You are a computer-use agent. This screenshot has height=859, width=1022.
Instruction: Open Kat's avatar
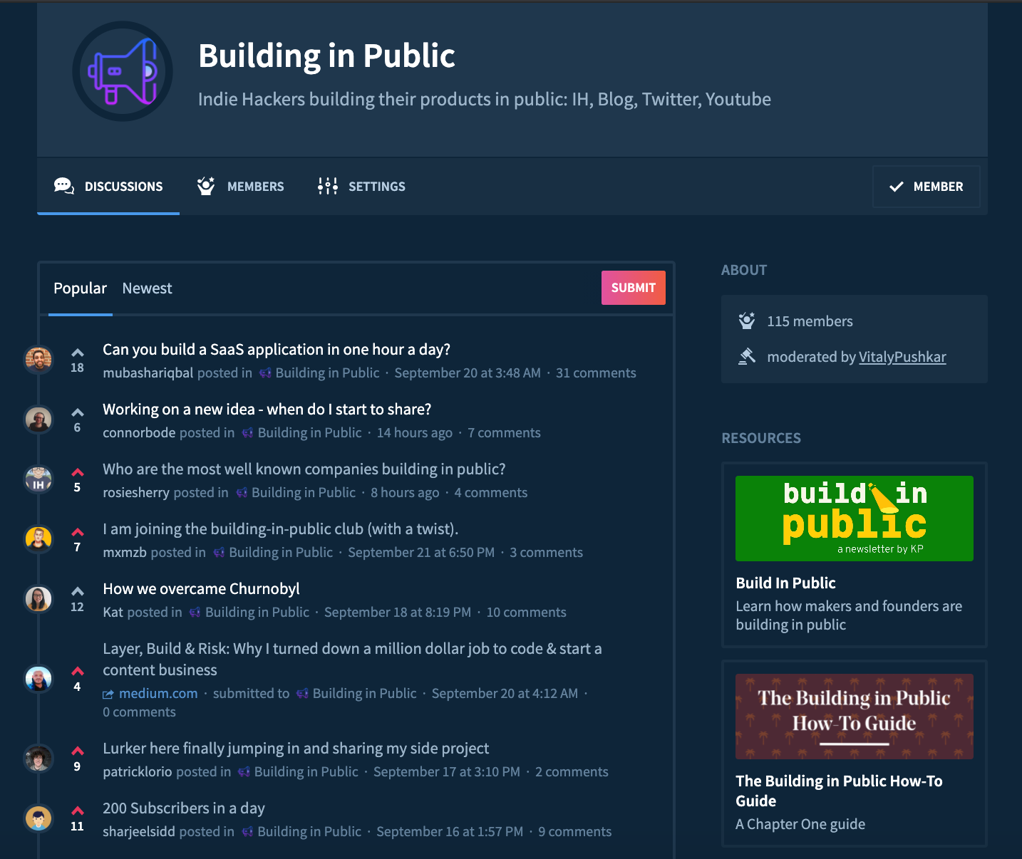coord(38,599)
